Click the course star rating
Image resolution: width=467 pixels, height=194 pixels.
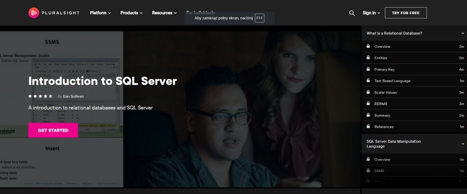point(41,96)
